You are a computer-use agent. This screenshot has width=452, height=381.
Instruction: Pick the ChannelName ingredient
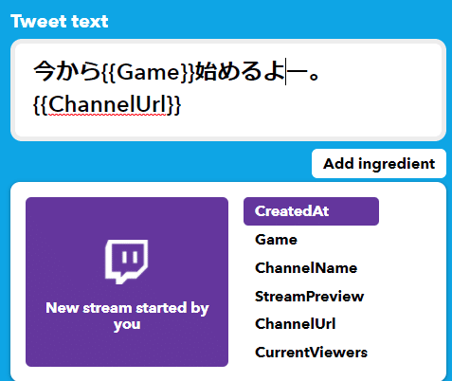click(306, 268)
